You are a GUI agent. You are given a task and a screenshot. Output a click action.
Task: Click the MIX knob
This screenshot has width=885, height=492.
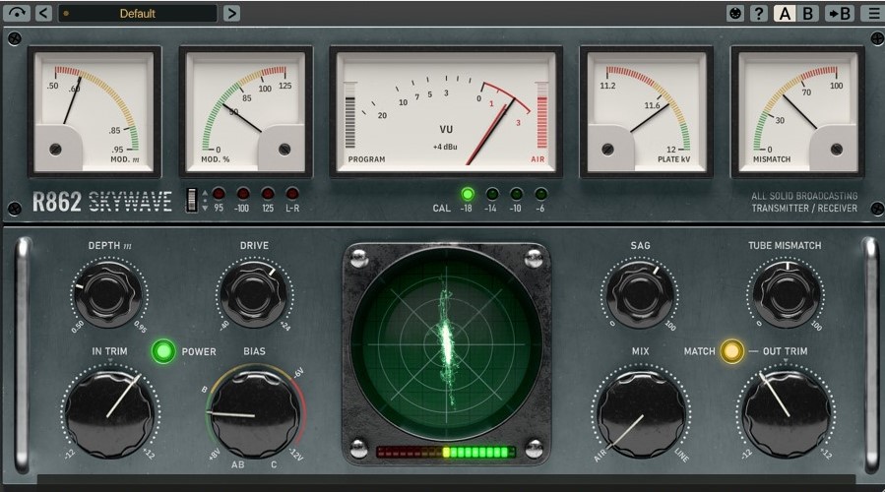[x=641, y=413]
